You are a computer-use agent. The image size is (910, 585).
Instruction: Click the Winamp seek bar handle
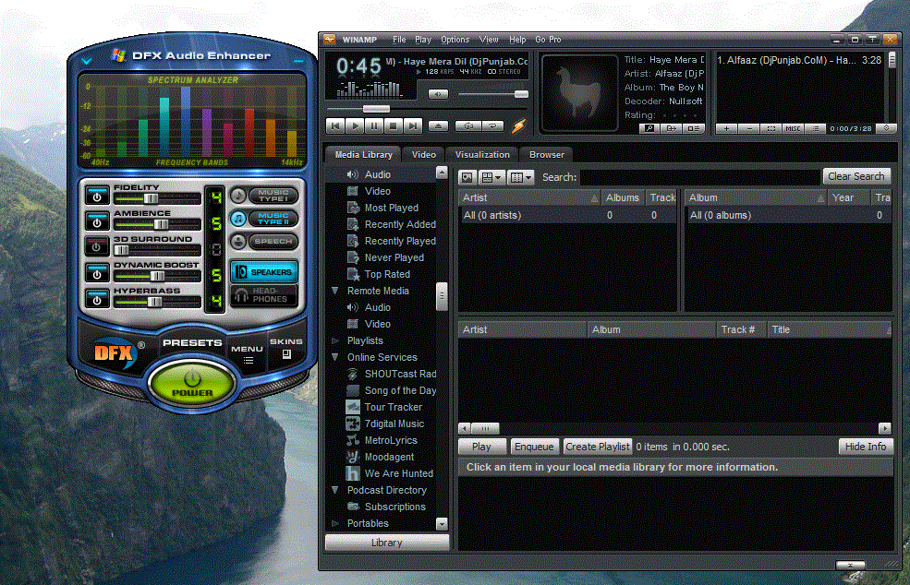[376, 109]
